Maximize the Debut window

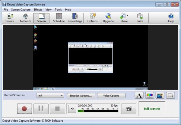click(x=167, y=5)
